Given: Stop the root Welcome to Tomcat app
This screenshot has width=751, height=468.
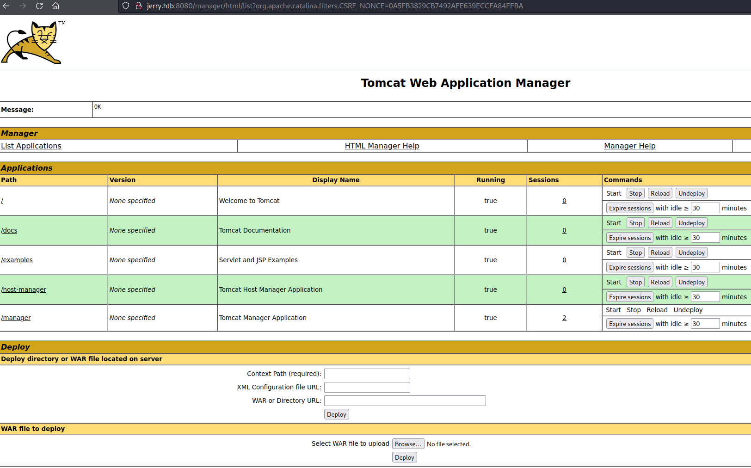Looking at the screenshot, I should click(635, 193).
